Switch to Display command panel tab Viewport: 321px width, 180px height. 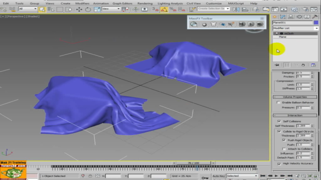coord(307,16)
